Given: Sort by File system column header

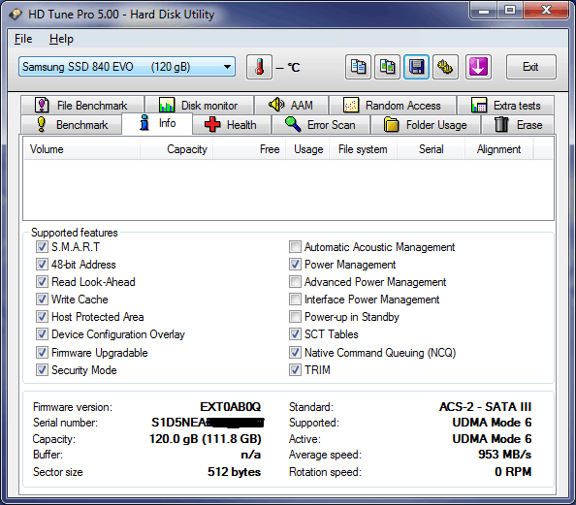Looking at the screenshot, I should pyautogui.click(x=363, y=149).
